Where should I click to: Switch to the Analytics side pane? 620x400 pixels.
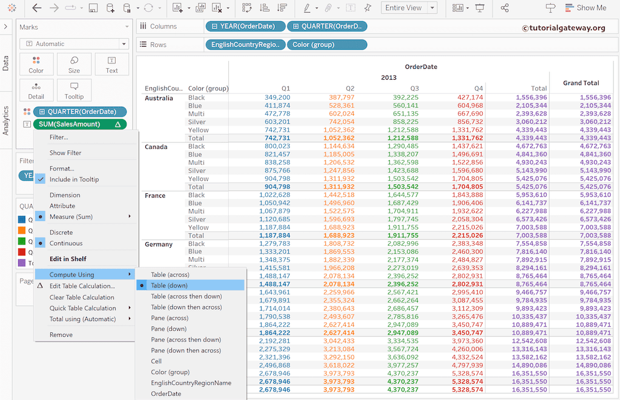[x=6, y=120]
